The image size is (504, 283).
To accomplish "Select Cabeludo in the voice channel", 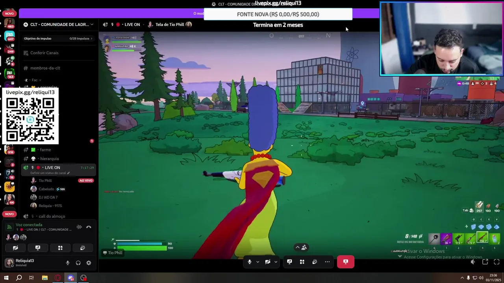I will click(x=46, y=189).
